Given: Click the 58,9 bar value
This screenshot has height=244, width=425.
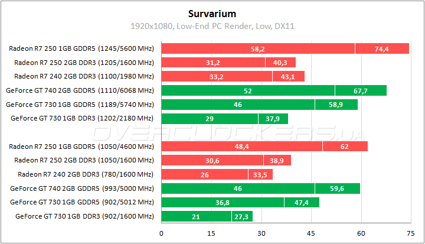Looking at the screenshot, I should coord(335,105).
